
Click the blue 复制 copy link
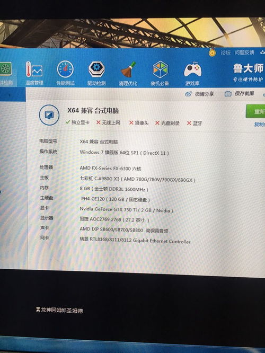tap(259, 124)
